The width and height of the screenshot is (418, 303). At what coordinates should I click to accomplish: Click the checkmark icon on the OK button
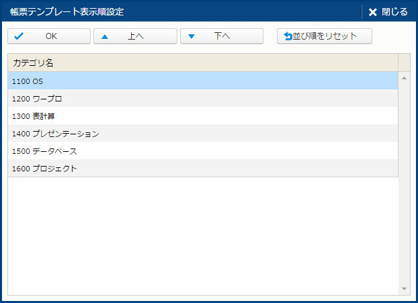(x=19, y=36)
